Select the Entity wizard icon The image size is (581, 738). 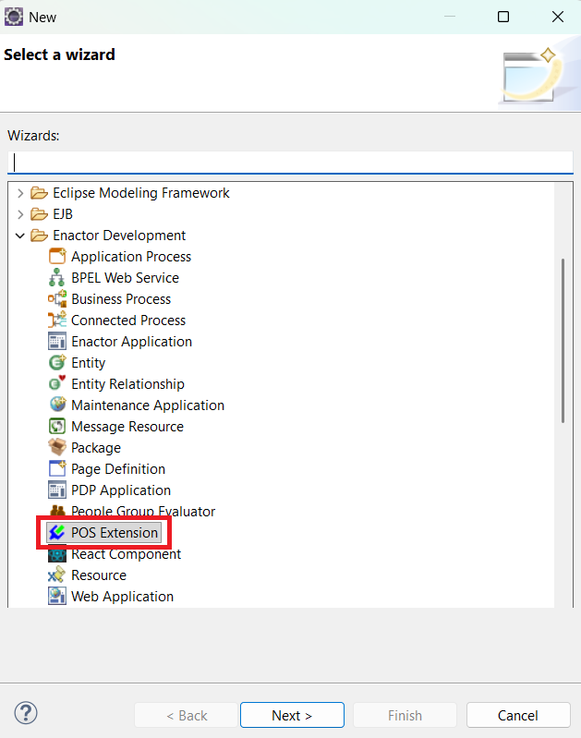click(x=57, y=363)
